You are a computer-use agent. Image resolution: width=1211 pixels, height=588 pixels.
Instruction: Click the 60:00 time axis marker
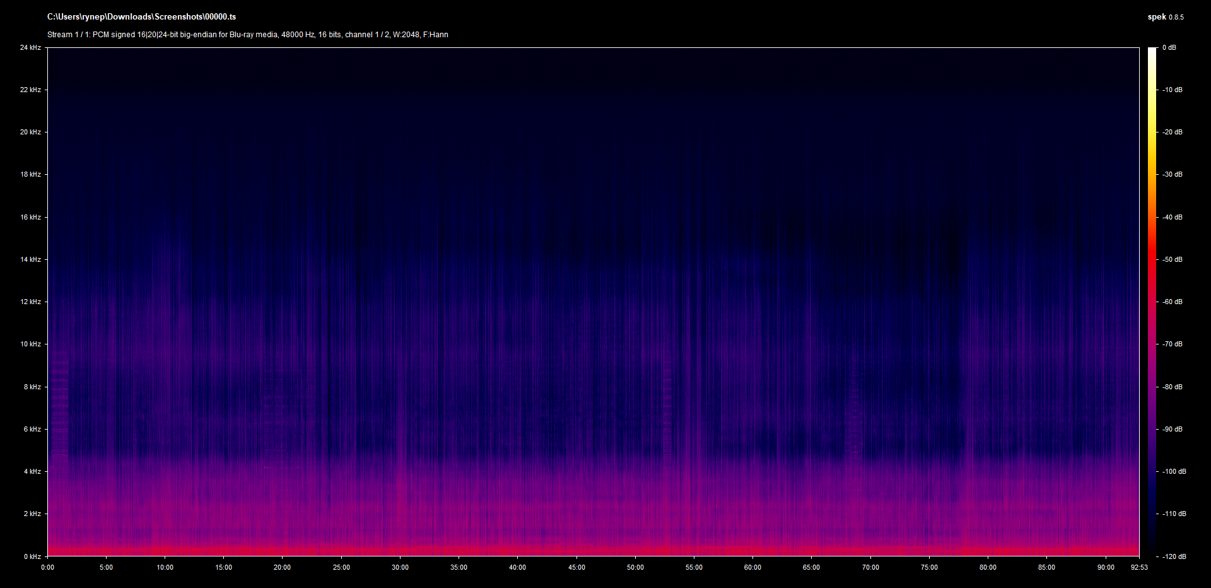[752, 567]
